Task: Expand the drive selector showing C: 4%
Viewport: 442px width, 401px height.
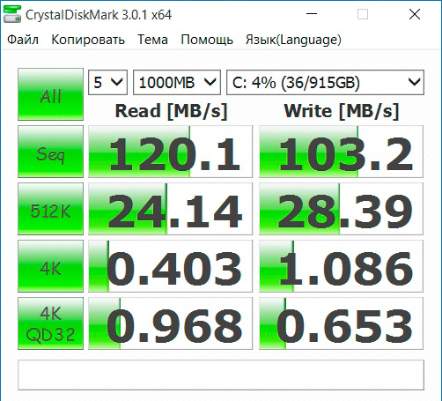Action: 325,82
